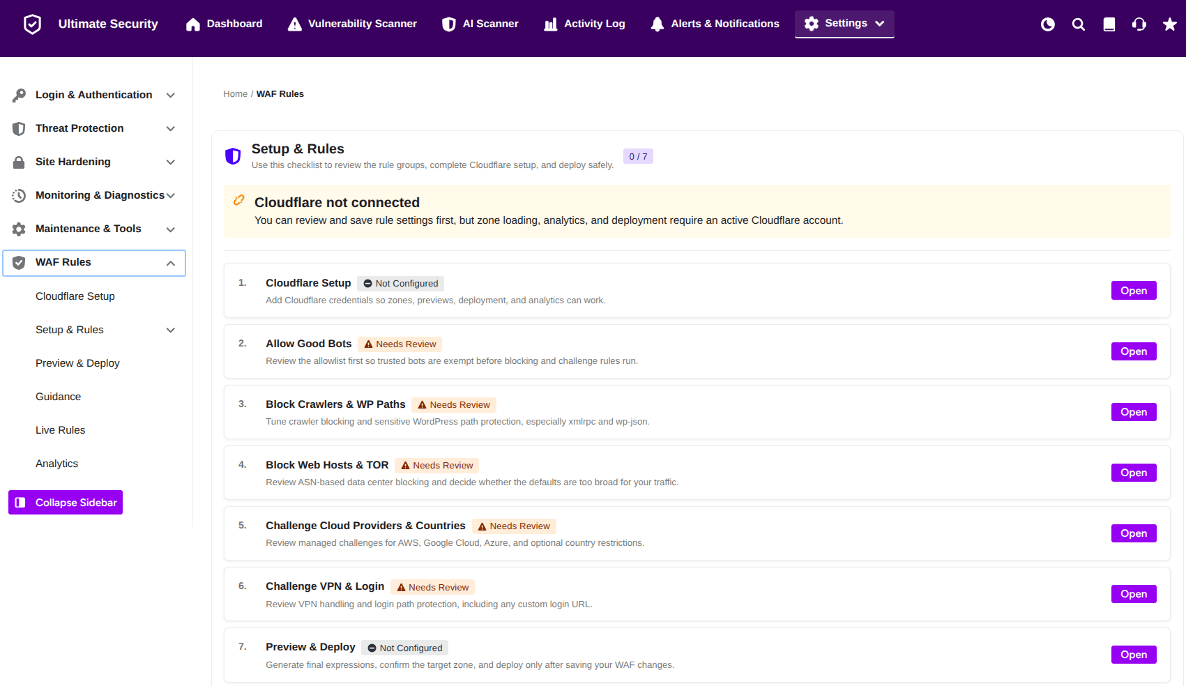
Task: Click the Collapse Sidebar panel icon
Action: tap(20, 503)
